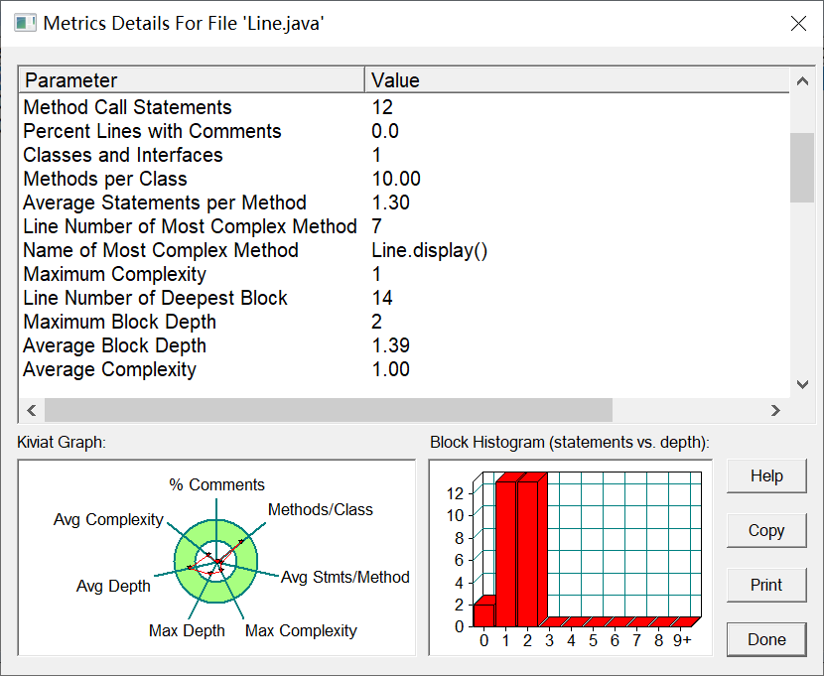Click the horizontal scrollbar right arrow

pos(775,410)
